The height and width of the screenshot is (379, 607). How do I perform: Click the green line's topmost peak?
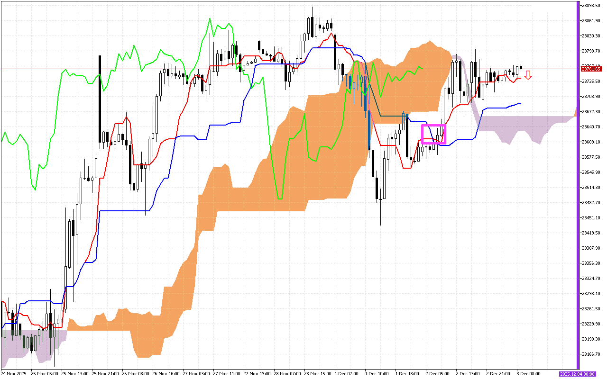pyautogui.click(x=209, y=19)
